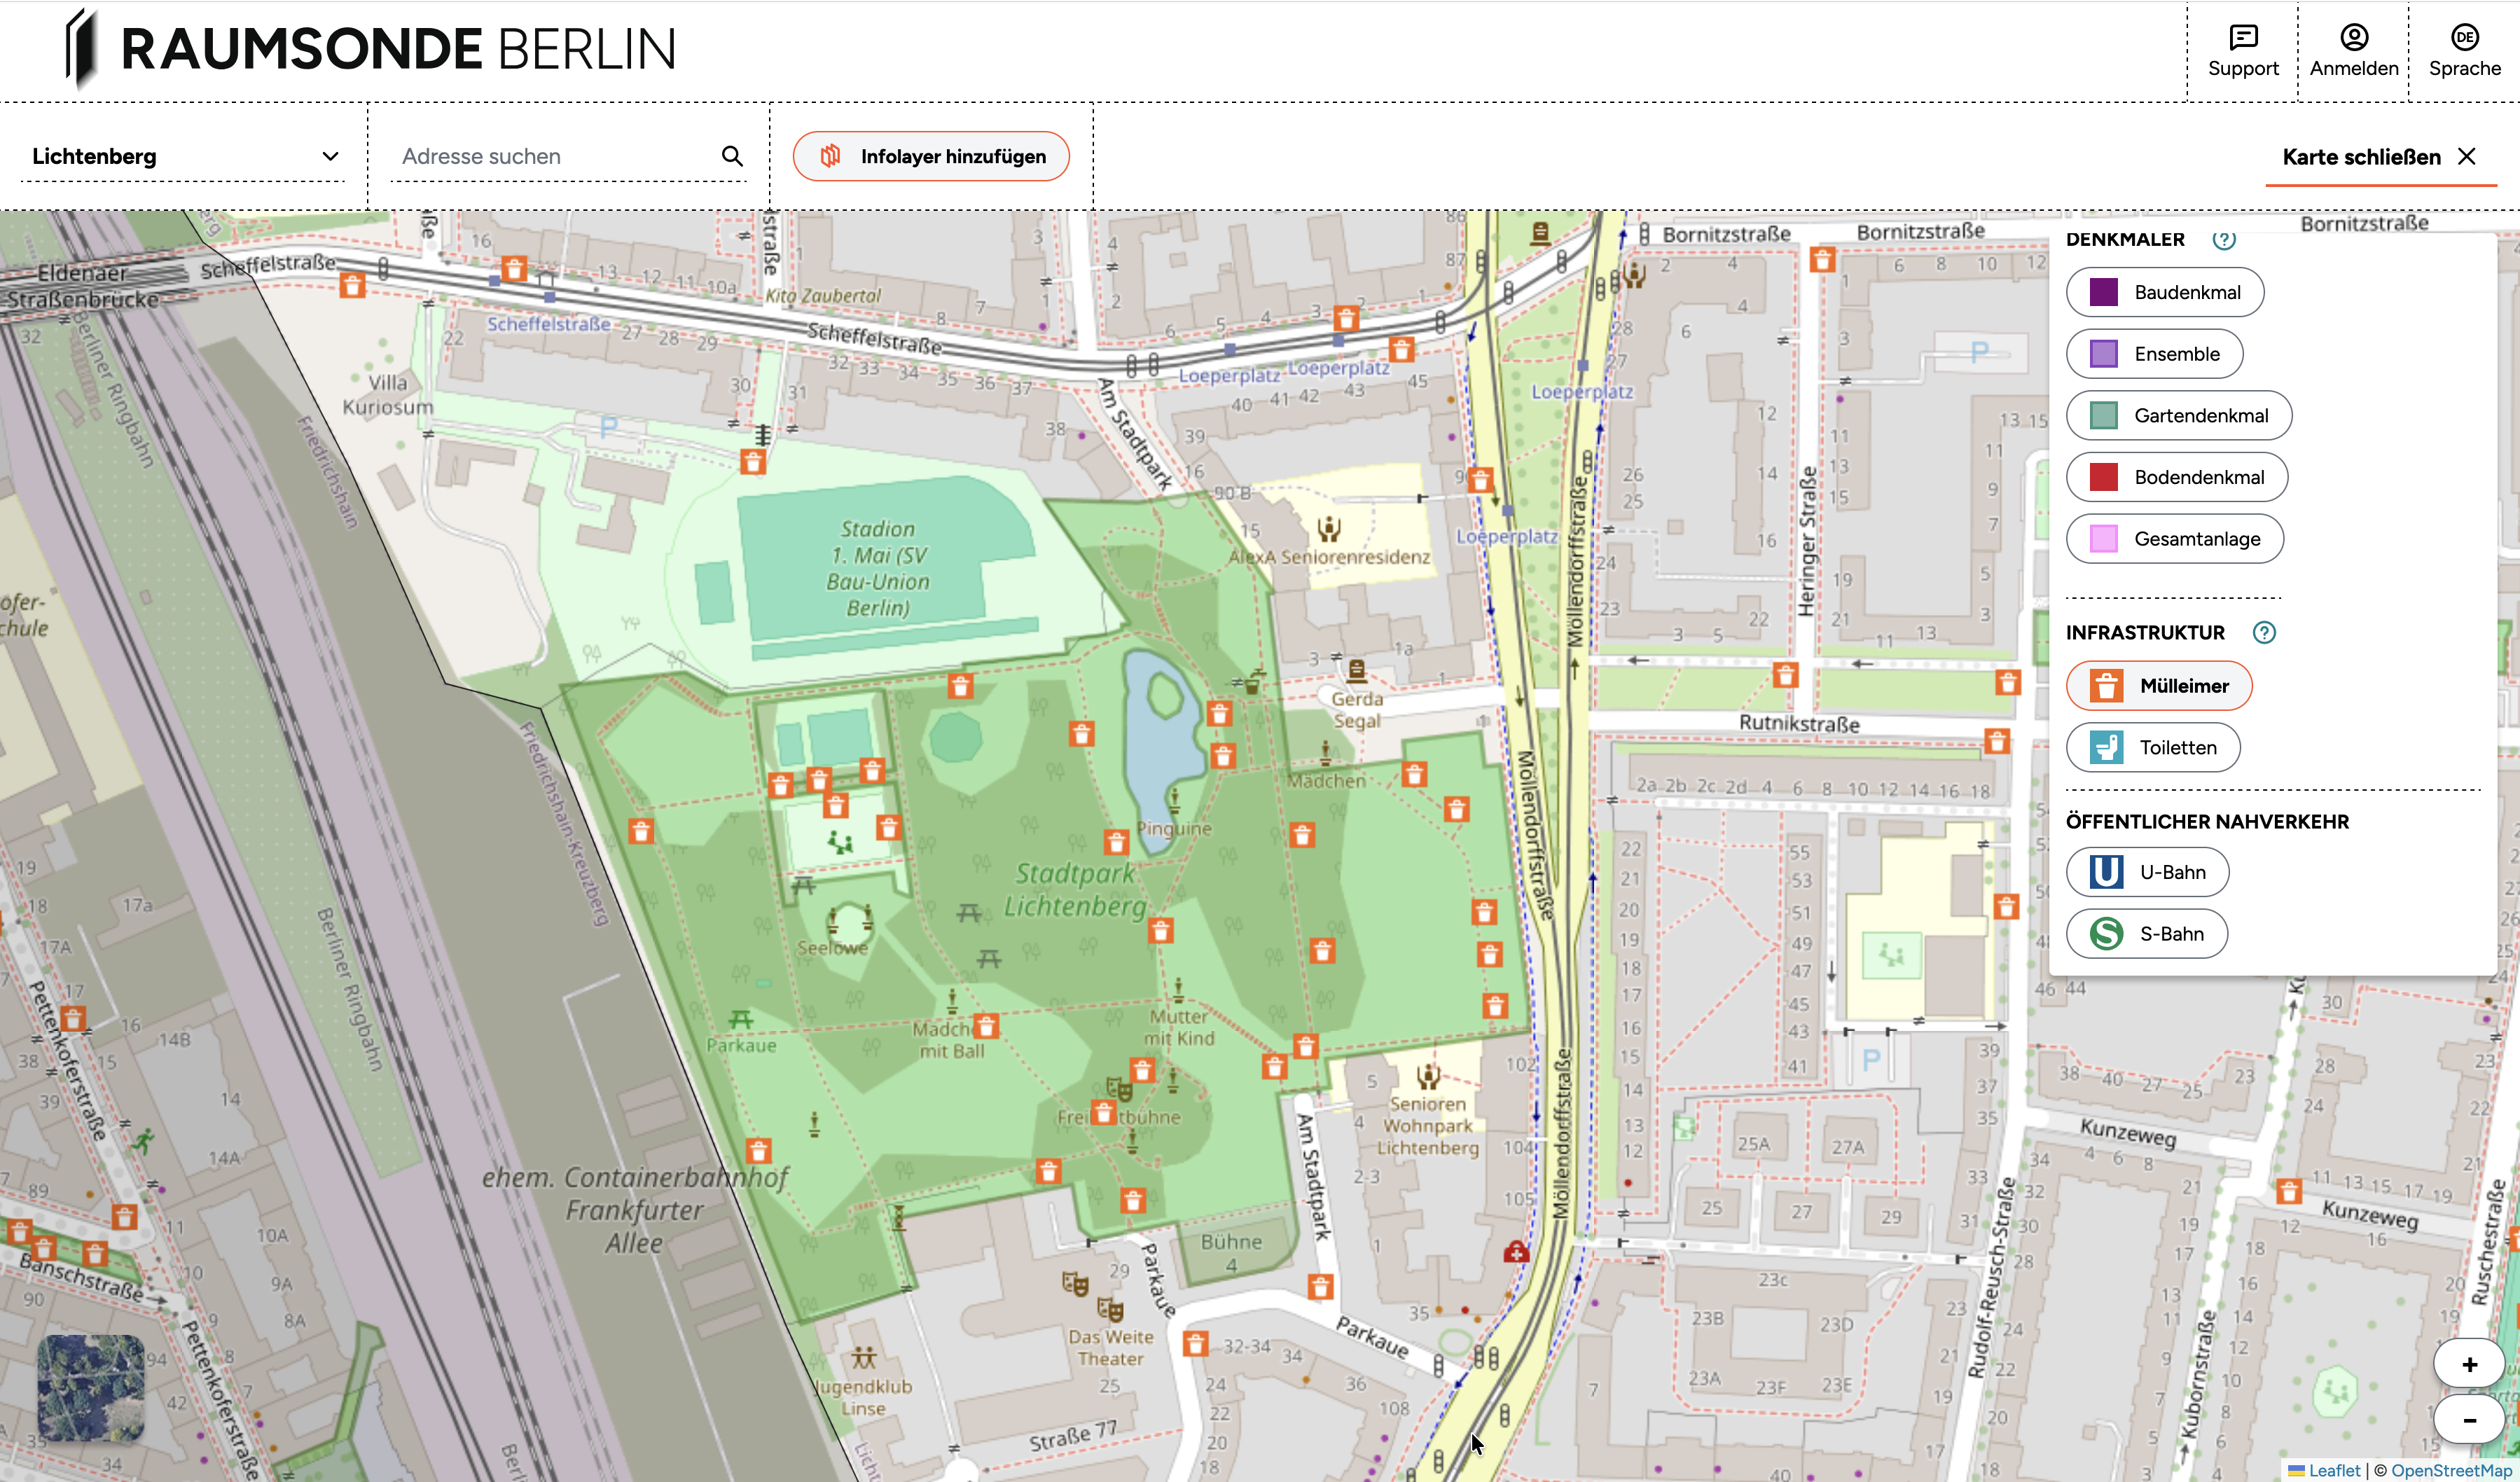Click Infrastruktur help question mark icon
Screen dimensions: 2520x1482
(2264, 632)
